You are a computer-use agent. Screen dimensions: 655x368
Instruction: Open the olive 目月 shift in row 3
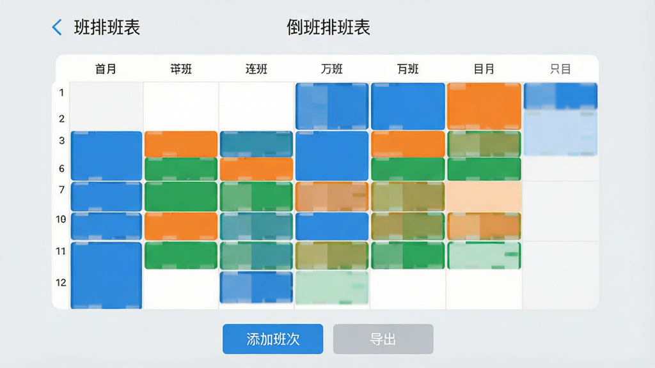point(484,144)
